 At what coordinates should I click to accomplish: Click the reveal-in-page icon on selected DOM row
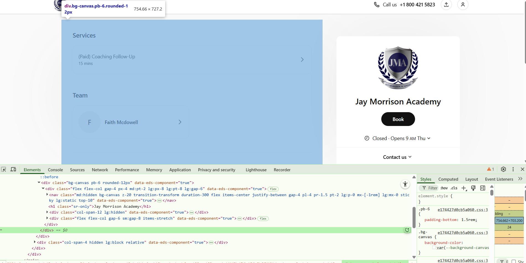click(407, 230)
